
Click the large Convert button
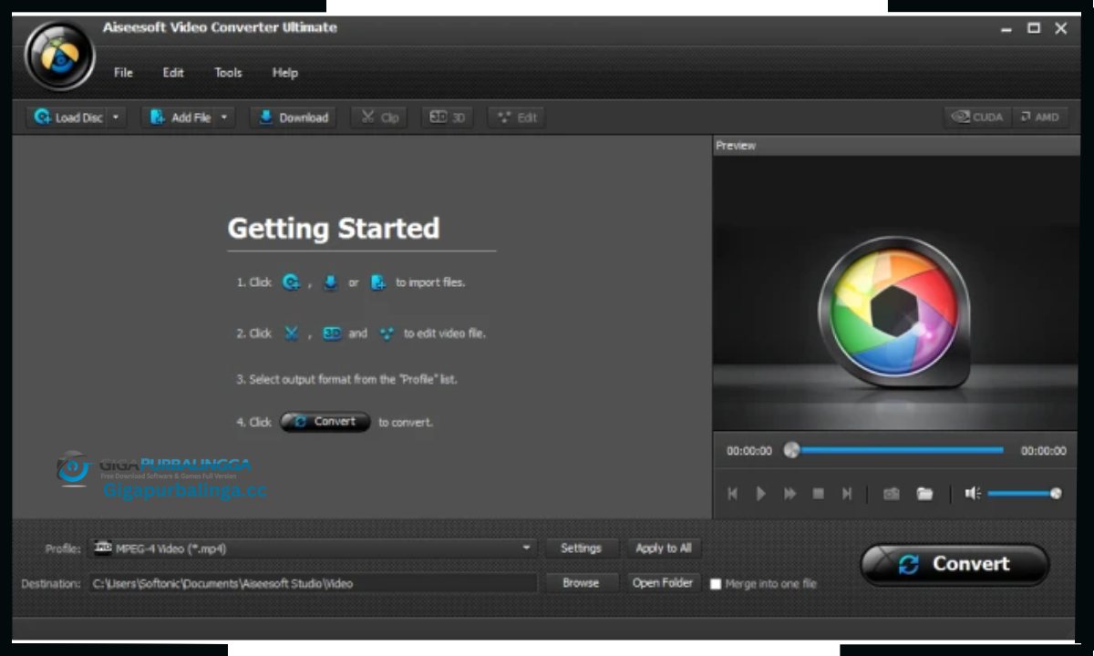(955, 565)
